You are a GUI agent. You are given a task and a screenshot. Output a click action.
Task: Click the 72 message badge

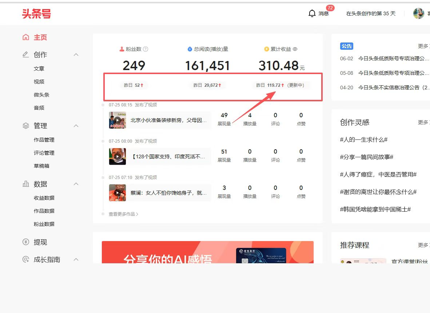(x=330, y=8)
